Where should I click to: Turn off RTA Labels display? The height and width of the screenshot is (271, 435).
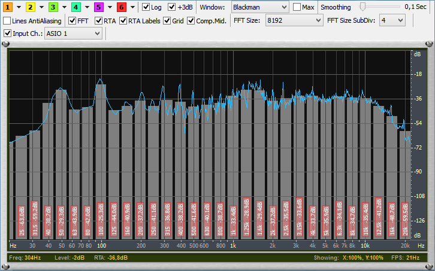coord(123,20)
